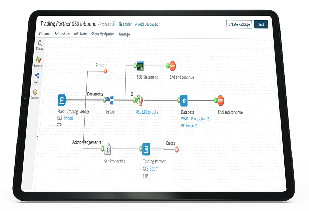Open the W&D - Production 2 link
Image resolution: width=309 pixels, height=211 pixels.
[195, 119]
